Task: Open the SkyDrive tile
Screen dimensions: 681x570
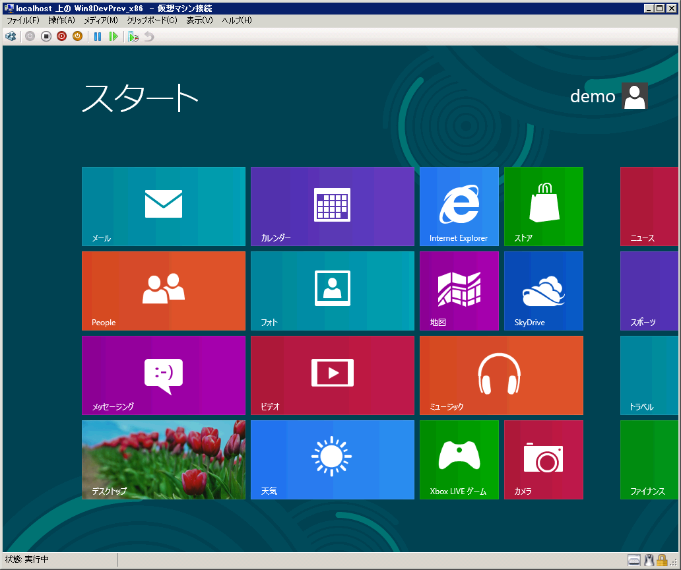Action: [543, 290]
